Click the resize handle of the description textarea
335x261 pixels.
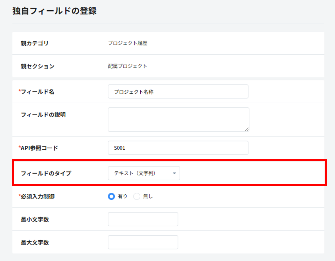click(x=247, y=129)
